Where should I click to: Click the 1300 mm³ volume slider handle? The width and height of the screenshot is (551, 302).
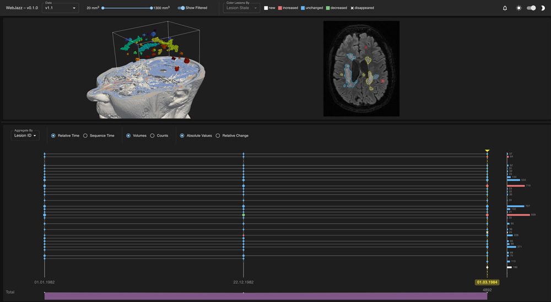pyautogui.click(x=152, y=8)
